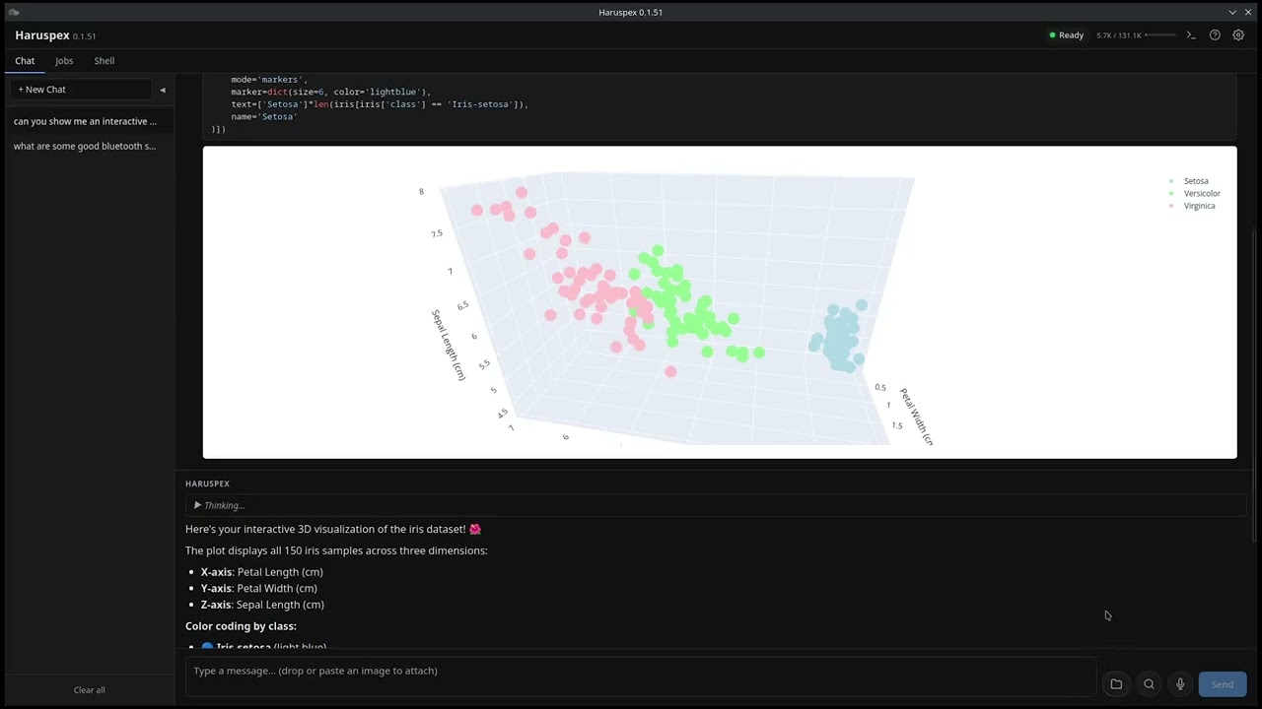1262x709 pixels.
Task: Switch to the Jobs tab
Action: pyautogui.click(x=64, y=61)
